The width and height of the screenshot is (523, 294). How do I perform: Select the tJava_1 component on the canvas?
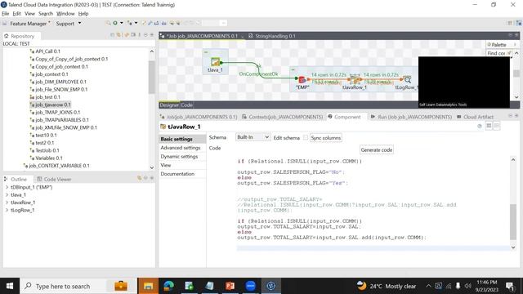pyautogui.click(x=215, y=62)
